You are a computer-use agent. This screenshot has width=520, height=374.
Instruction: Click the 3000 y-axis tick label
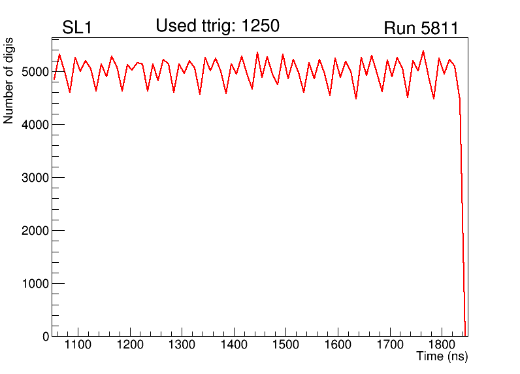(35, 177)
